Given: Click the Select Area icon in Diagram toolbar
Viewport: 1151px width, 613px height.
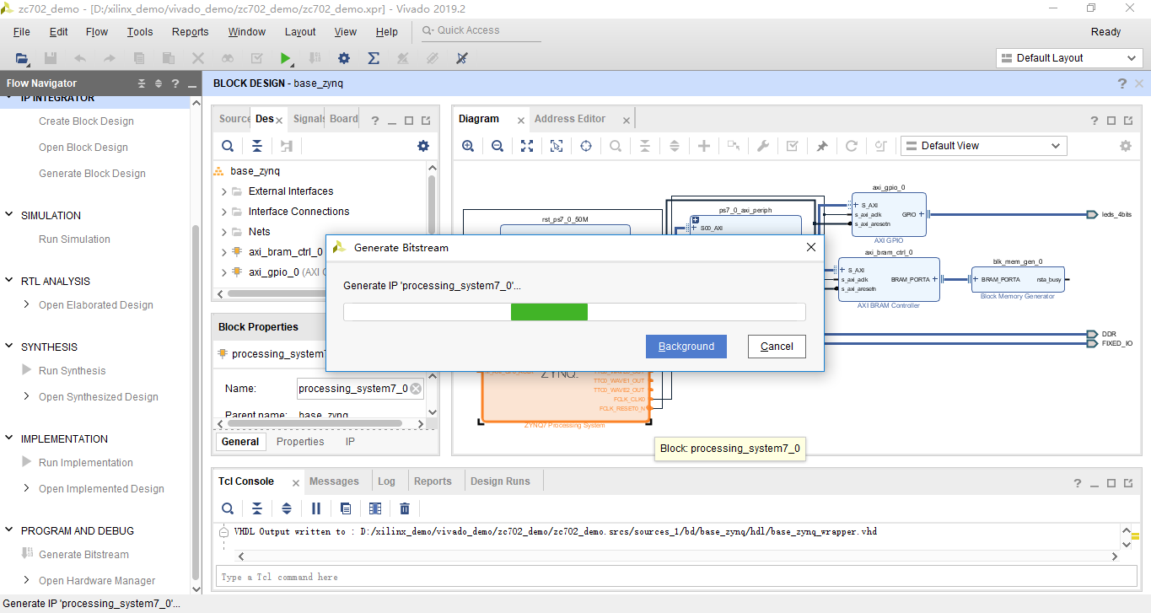Looking at the screenshot, I should pyautogui.click(x=557, y=146).
